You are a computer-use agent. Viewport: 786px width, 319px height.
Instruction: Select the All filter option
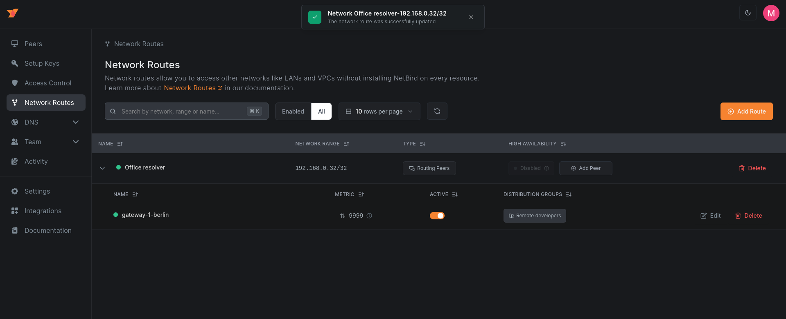(x=321, y=111)
